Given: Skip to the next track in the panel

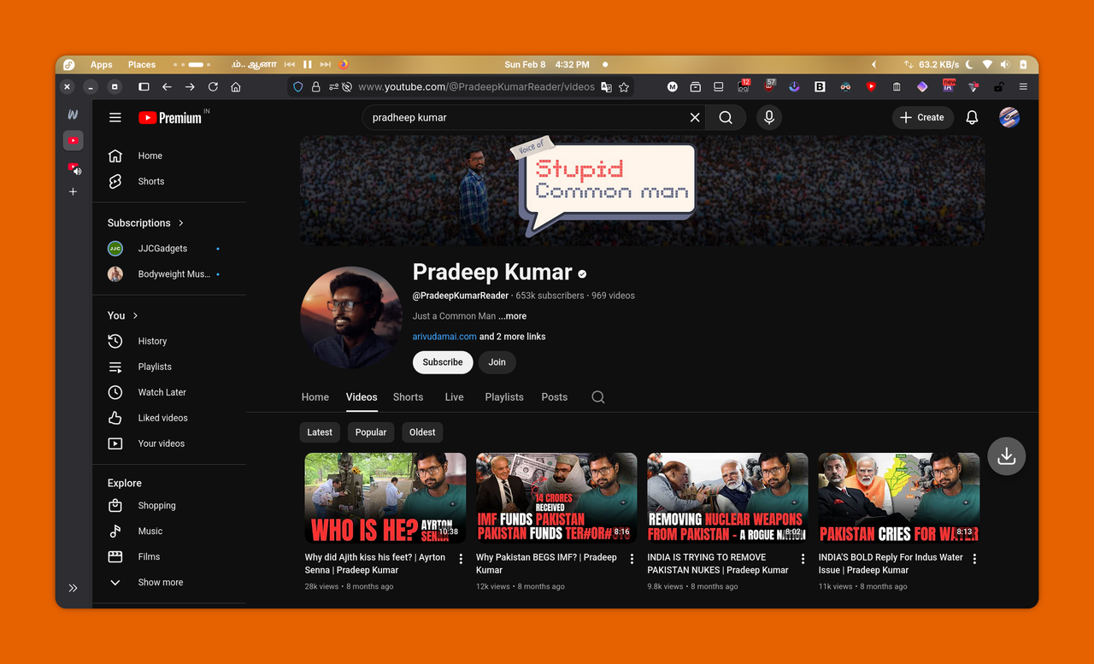Looking at the screenshot, I should point(325,65).
